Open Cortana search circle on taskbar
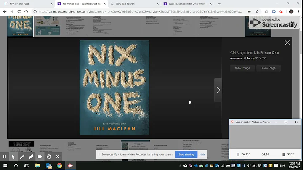This screenshot has height=170, width=303. click(16, 165)
